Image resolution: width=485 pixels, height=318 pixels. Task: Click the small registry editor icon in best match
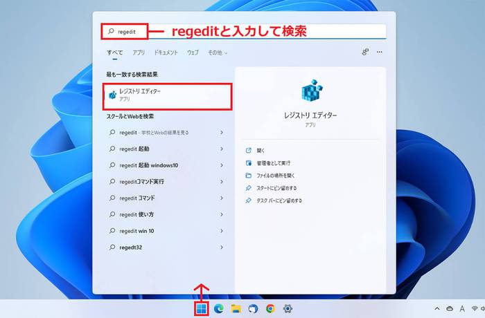tap(112, 95)
